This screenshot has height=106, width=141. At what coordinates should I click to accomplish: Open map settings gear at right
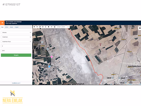(x=140, y=28)
